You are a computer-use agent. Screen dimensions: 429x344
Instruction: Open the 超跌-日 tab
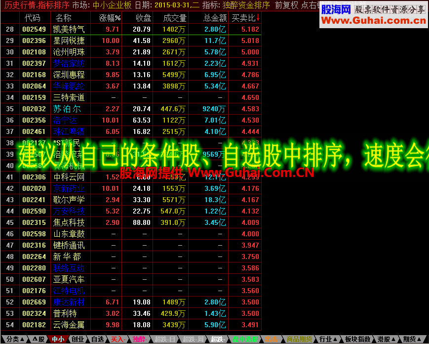click(164, 340)
